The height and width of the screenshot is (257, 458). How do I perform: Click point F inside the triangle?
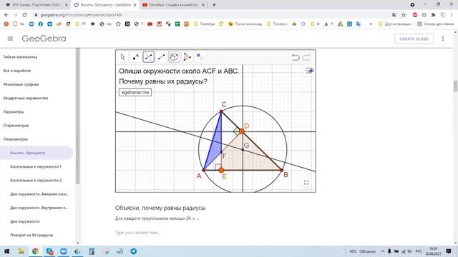pyautogui.click(x=221, y=152)
